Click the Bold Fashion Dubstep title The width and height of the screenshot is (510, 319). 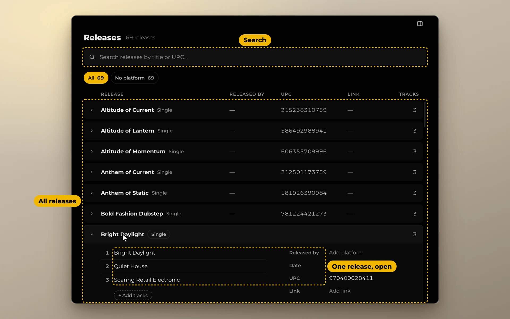coord(132,214)
